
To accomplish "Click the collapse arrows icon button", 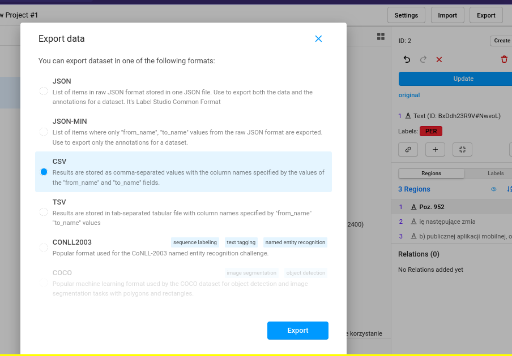I will (462, 150).
